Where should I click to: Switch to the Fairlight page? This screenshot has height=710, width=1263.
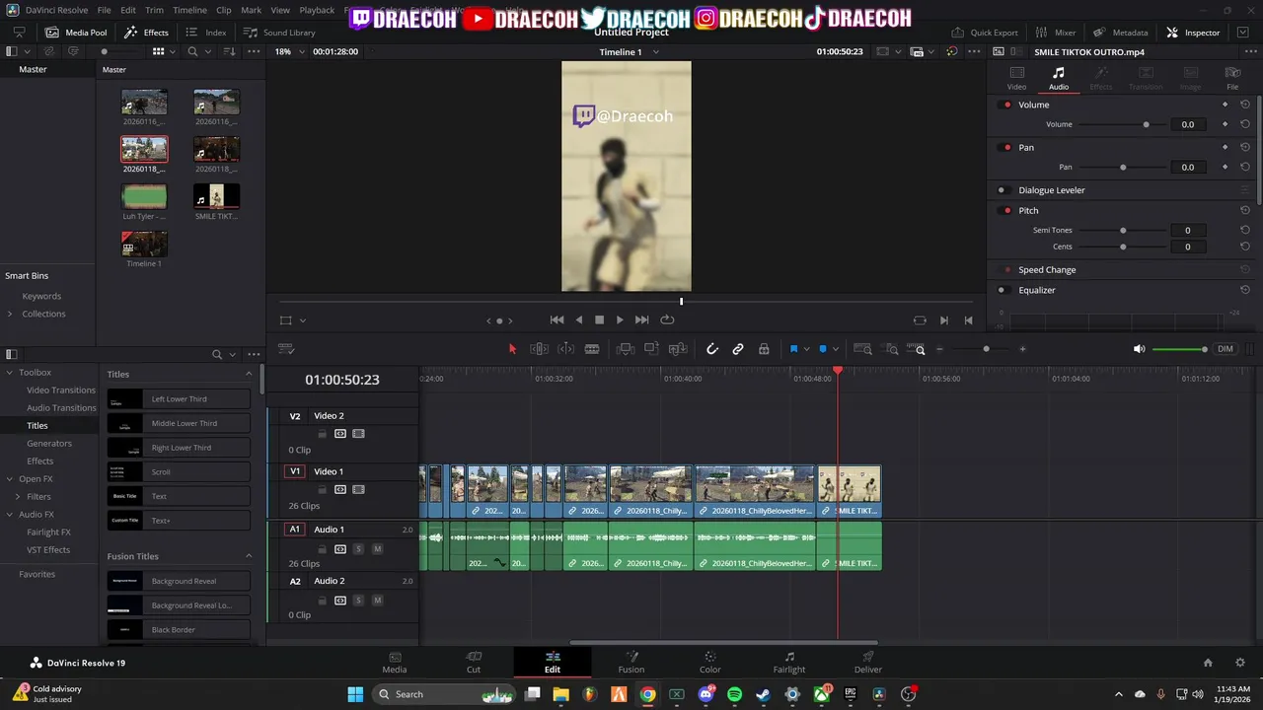pos(788,662)
